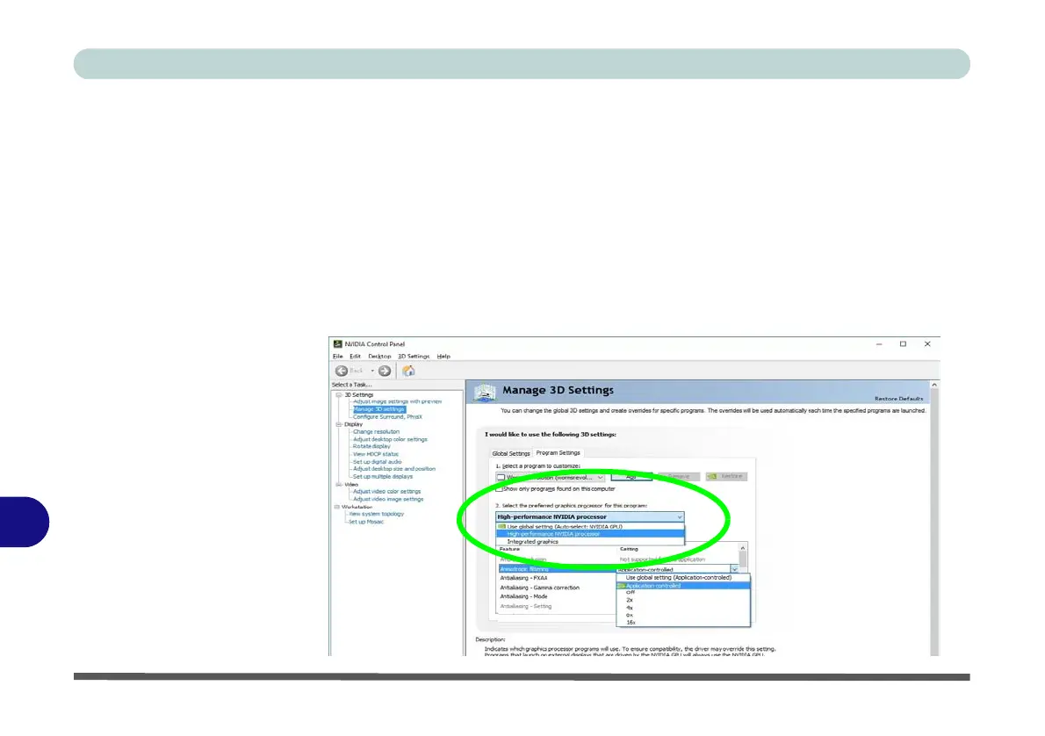
Task: Select Set up Mosaic task
Action: (x=366, y=522)
